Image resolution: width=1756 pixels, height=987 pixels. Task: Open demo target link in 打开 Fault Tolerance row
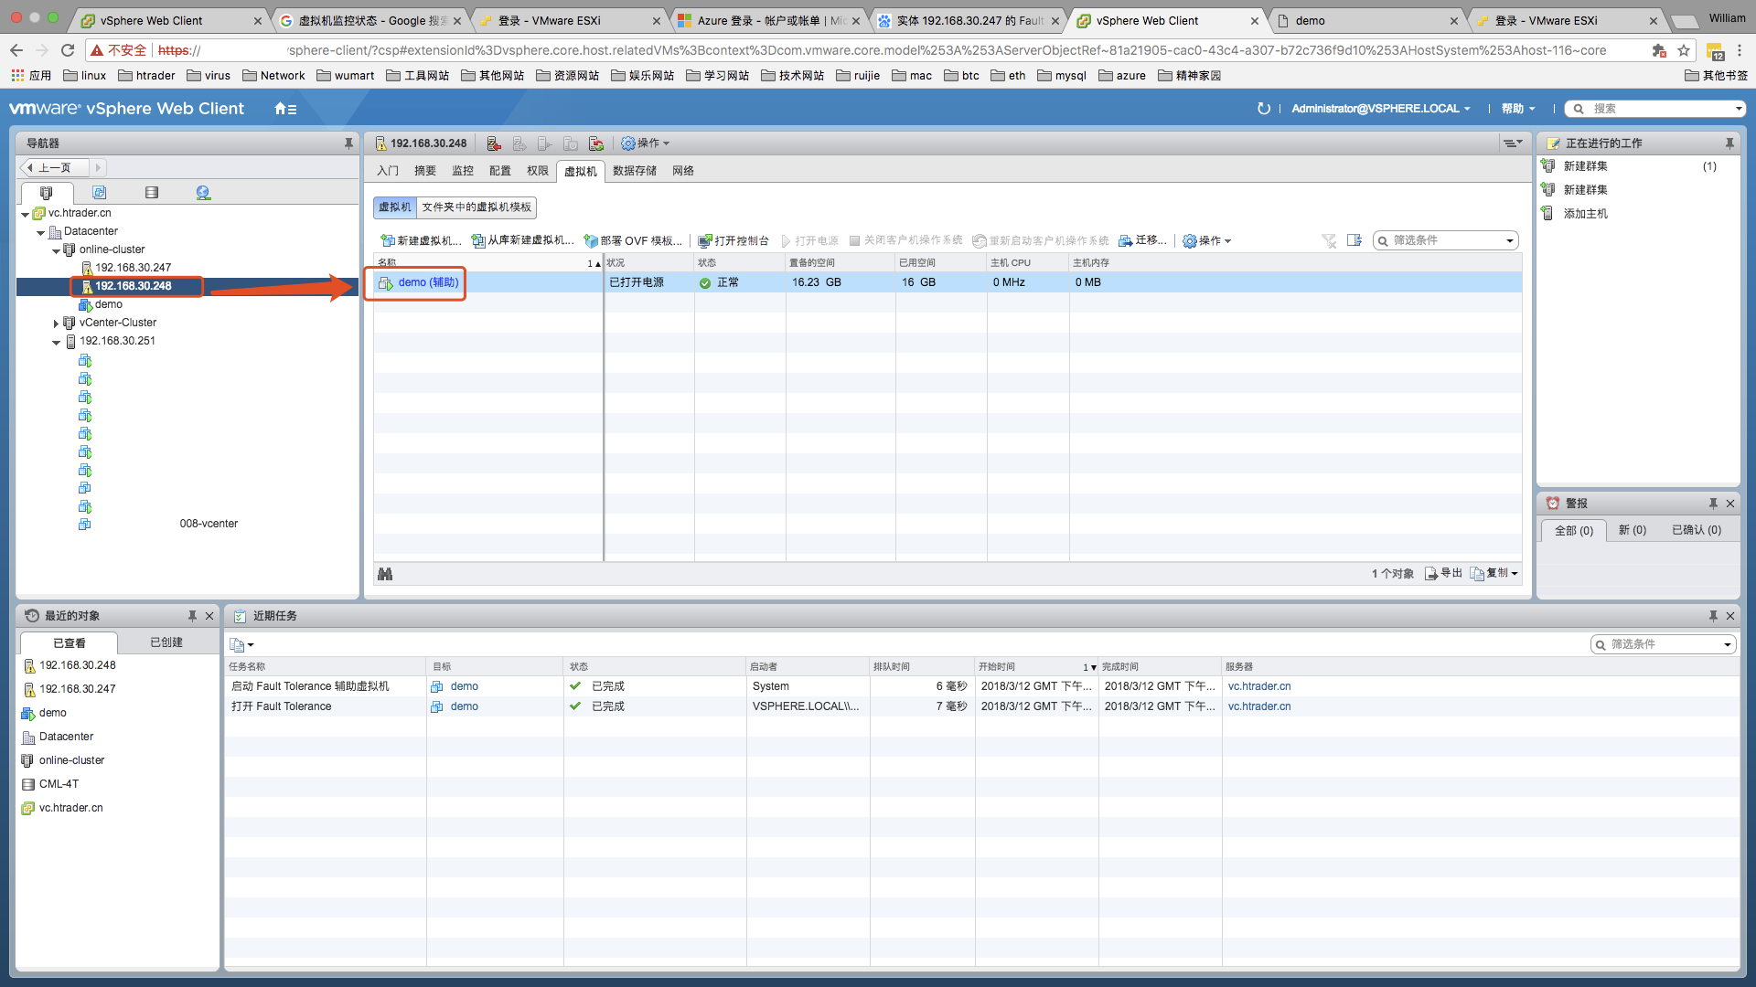(464, 706)
